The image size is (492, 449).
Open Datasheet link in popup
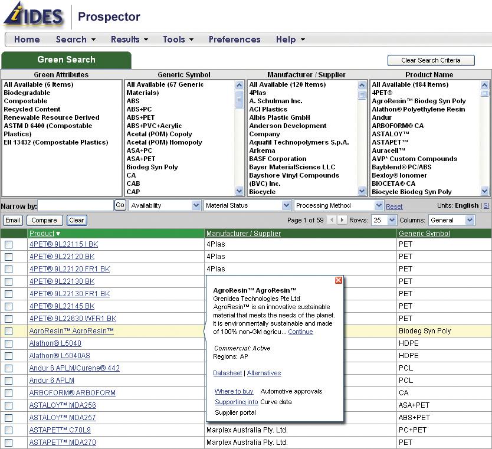228,373
